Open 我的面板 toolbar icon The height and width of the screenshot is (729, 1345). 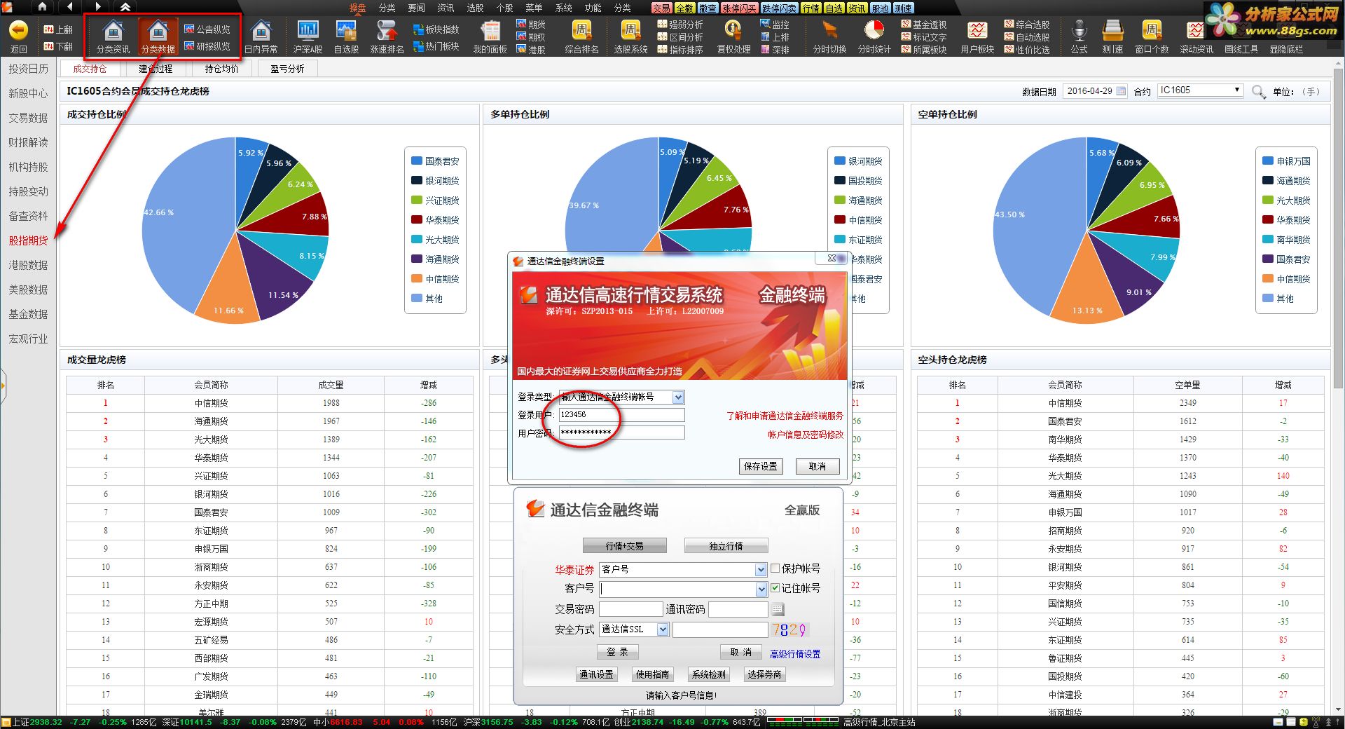click(490, 32)
